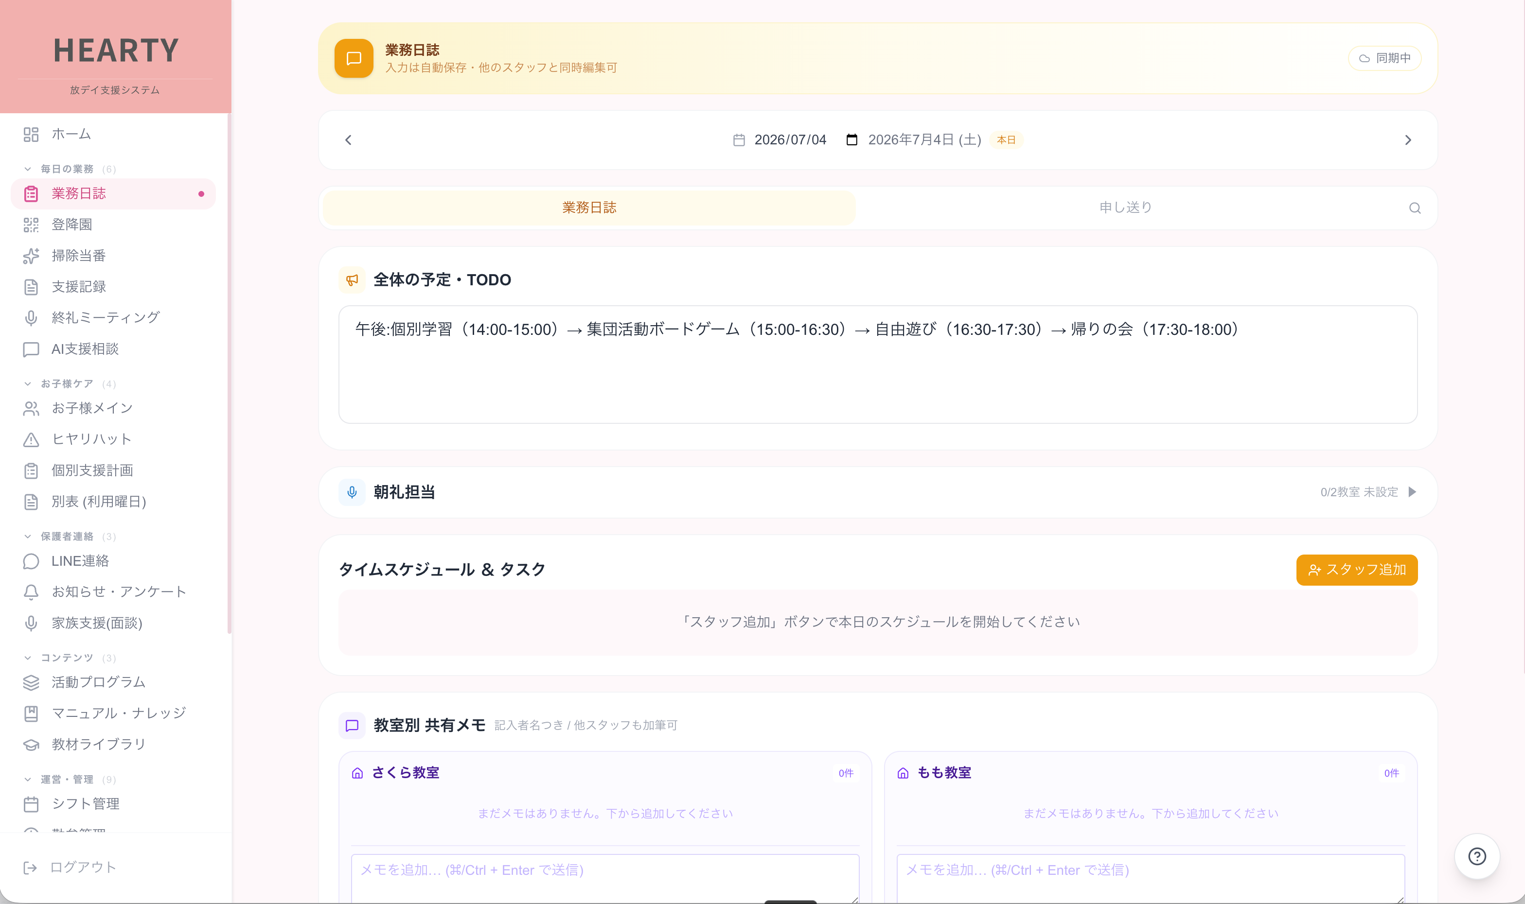Viewport: 1525px width, 904px height.
Task: Click the お子様メイン people icon
Action: pyautogui.click(x=31, y=409)
